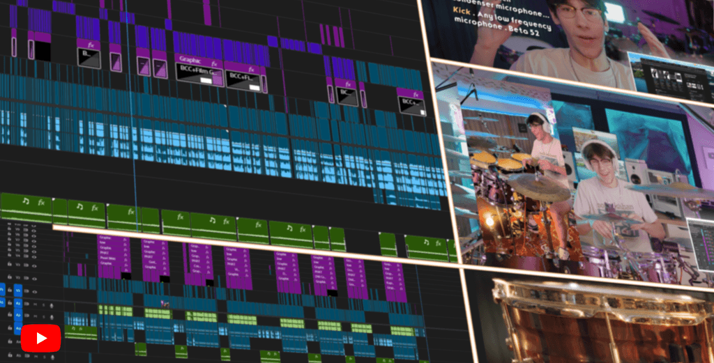Viewport: 714px width, 363px height.
Task: Click the fx badge on the B... clip
Action: click(91, 45)
